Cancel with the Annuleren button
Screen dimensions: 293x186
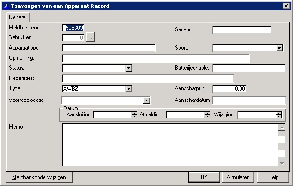[238, 177]
